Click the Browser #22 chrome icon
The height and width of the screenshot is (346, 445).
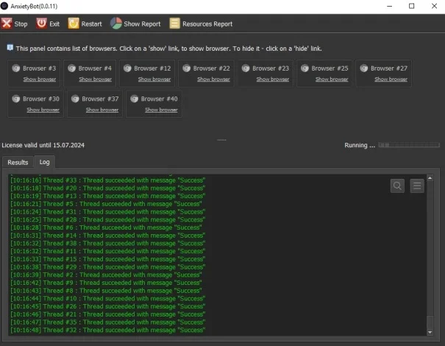(186, 68)
